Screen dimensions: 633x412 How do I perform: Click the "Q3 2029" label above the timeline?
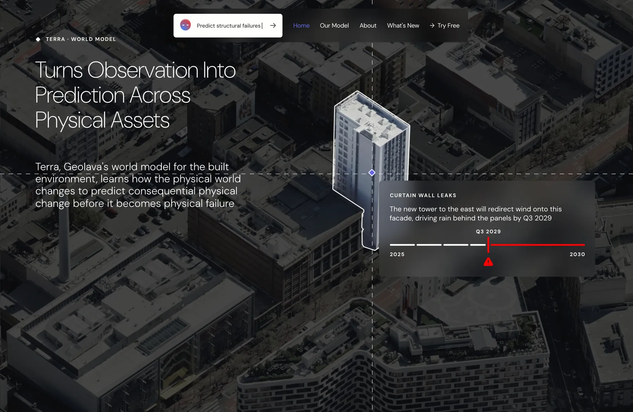(x=488, y=232)
